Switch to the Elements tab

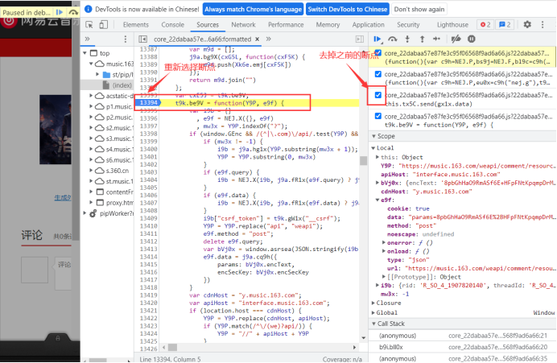pyautogui.click(x=136, y=24)
